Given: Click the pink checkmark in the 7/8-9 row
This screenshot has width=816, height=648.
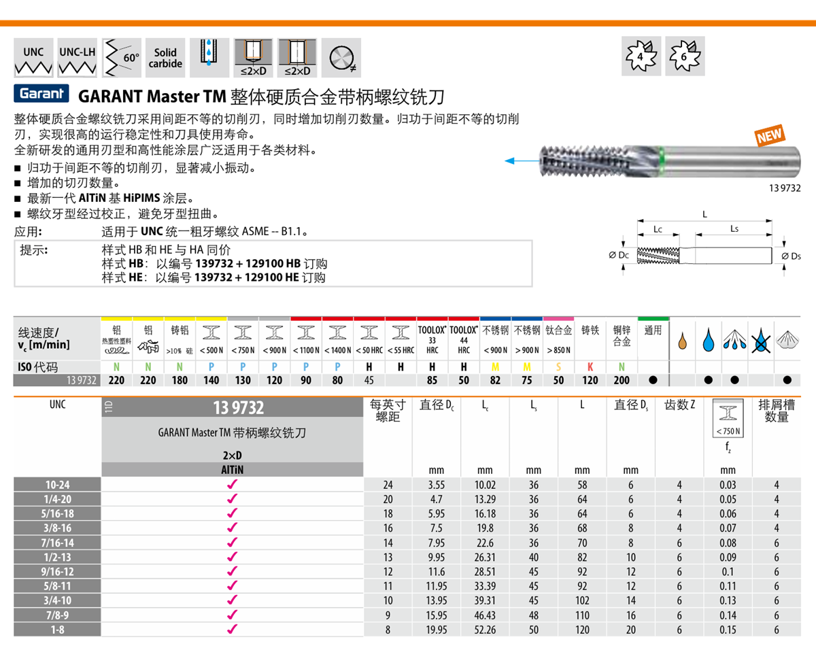Looking at the screenshot, I should point(232,615).
